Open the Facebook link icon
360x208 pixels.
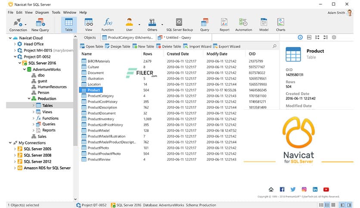pos(282,189)
